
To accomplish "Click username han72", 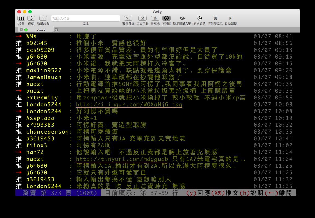I will tap(35, 152).
